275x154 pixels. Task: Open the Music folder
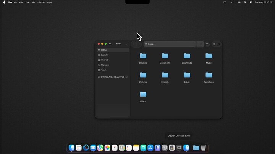pos(209,58)
